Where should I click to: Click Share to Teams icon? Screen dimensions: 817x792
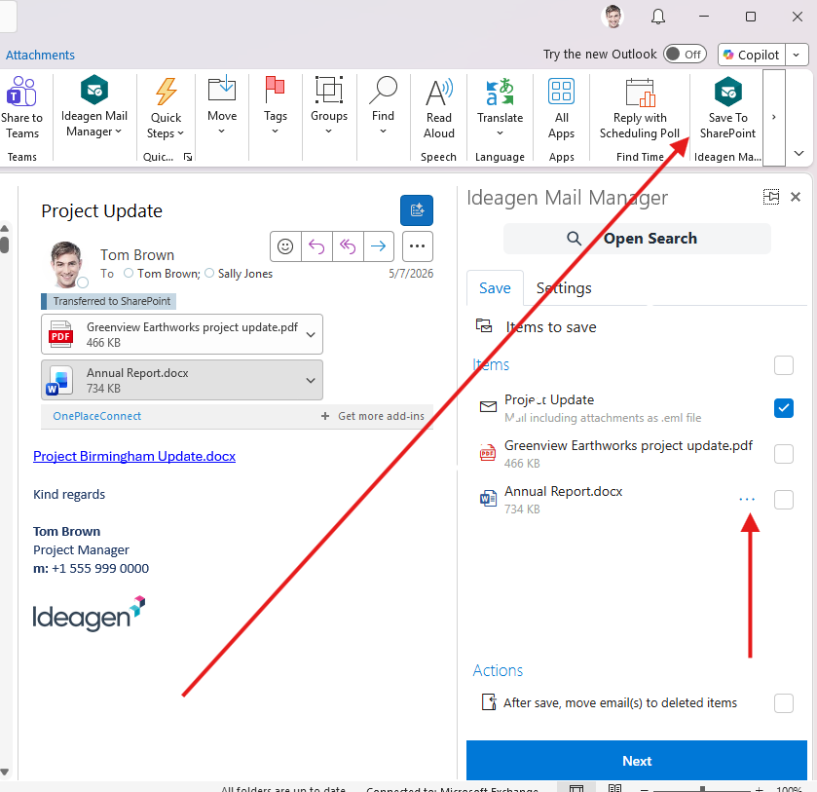coord(20,92)
